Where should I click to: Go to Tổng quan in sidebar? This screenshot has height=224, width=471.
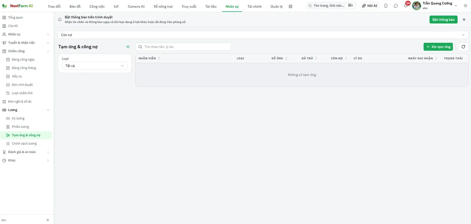pos(26,18)
